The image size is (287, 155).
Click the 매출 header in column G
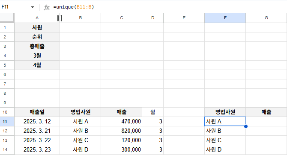[x=266, y=112]
